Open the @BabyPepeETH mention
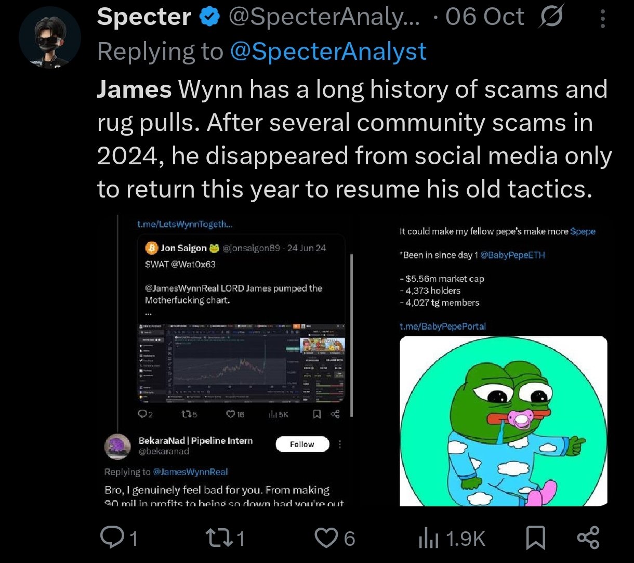 [513, 255]
